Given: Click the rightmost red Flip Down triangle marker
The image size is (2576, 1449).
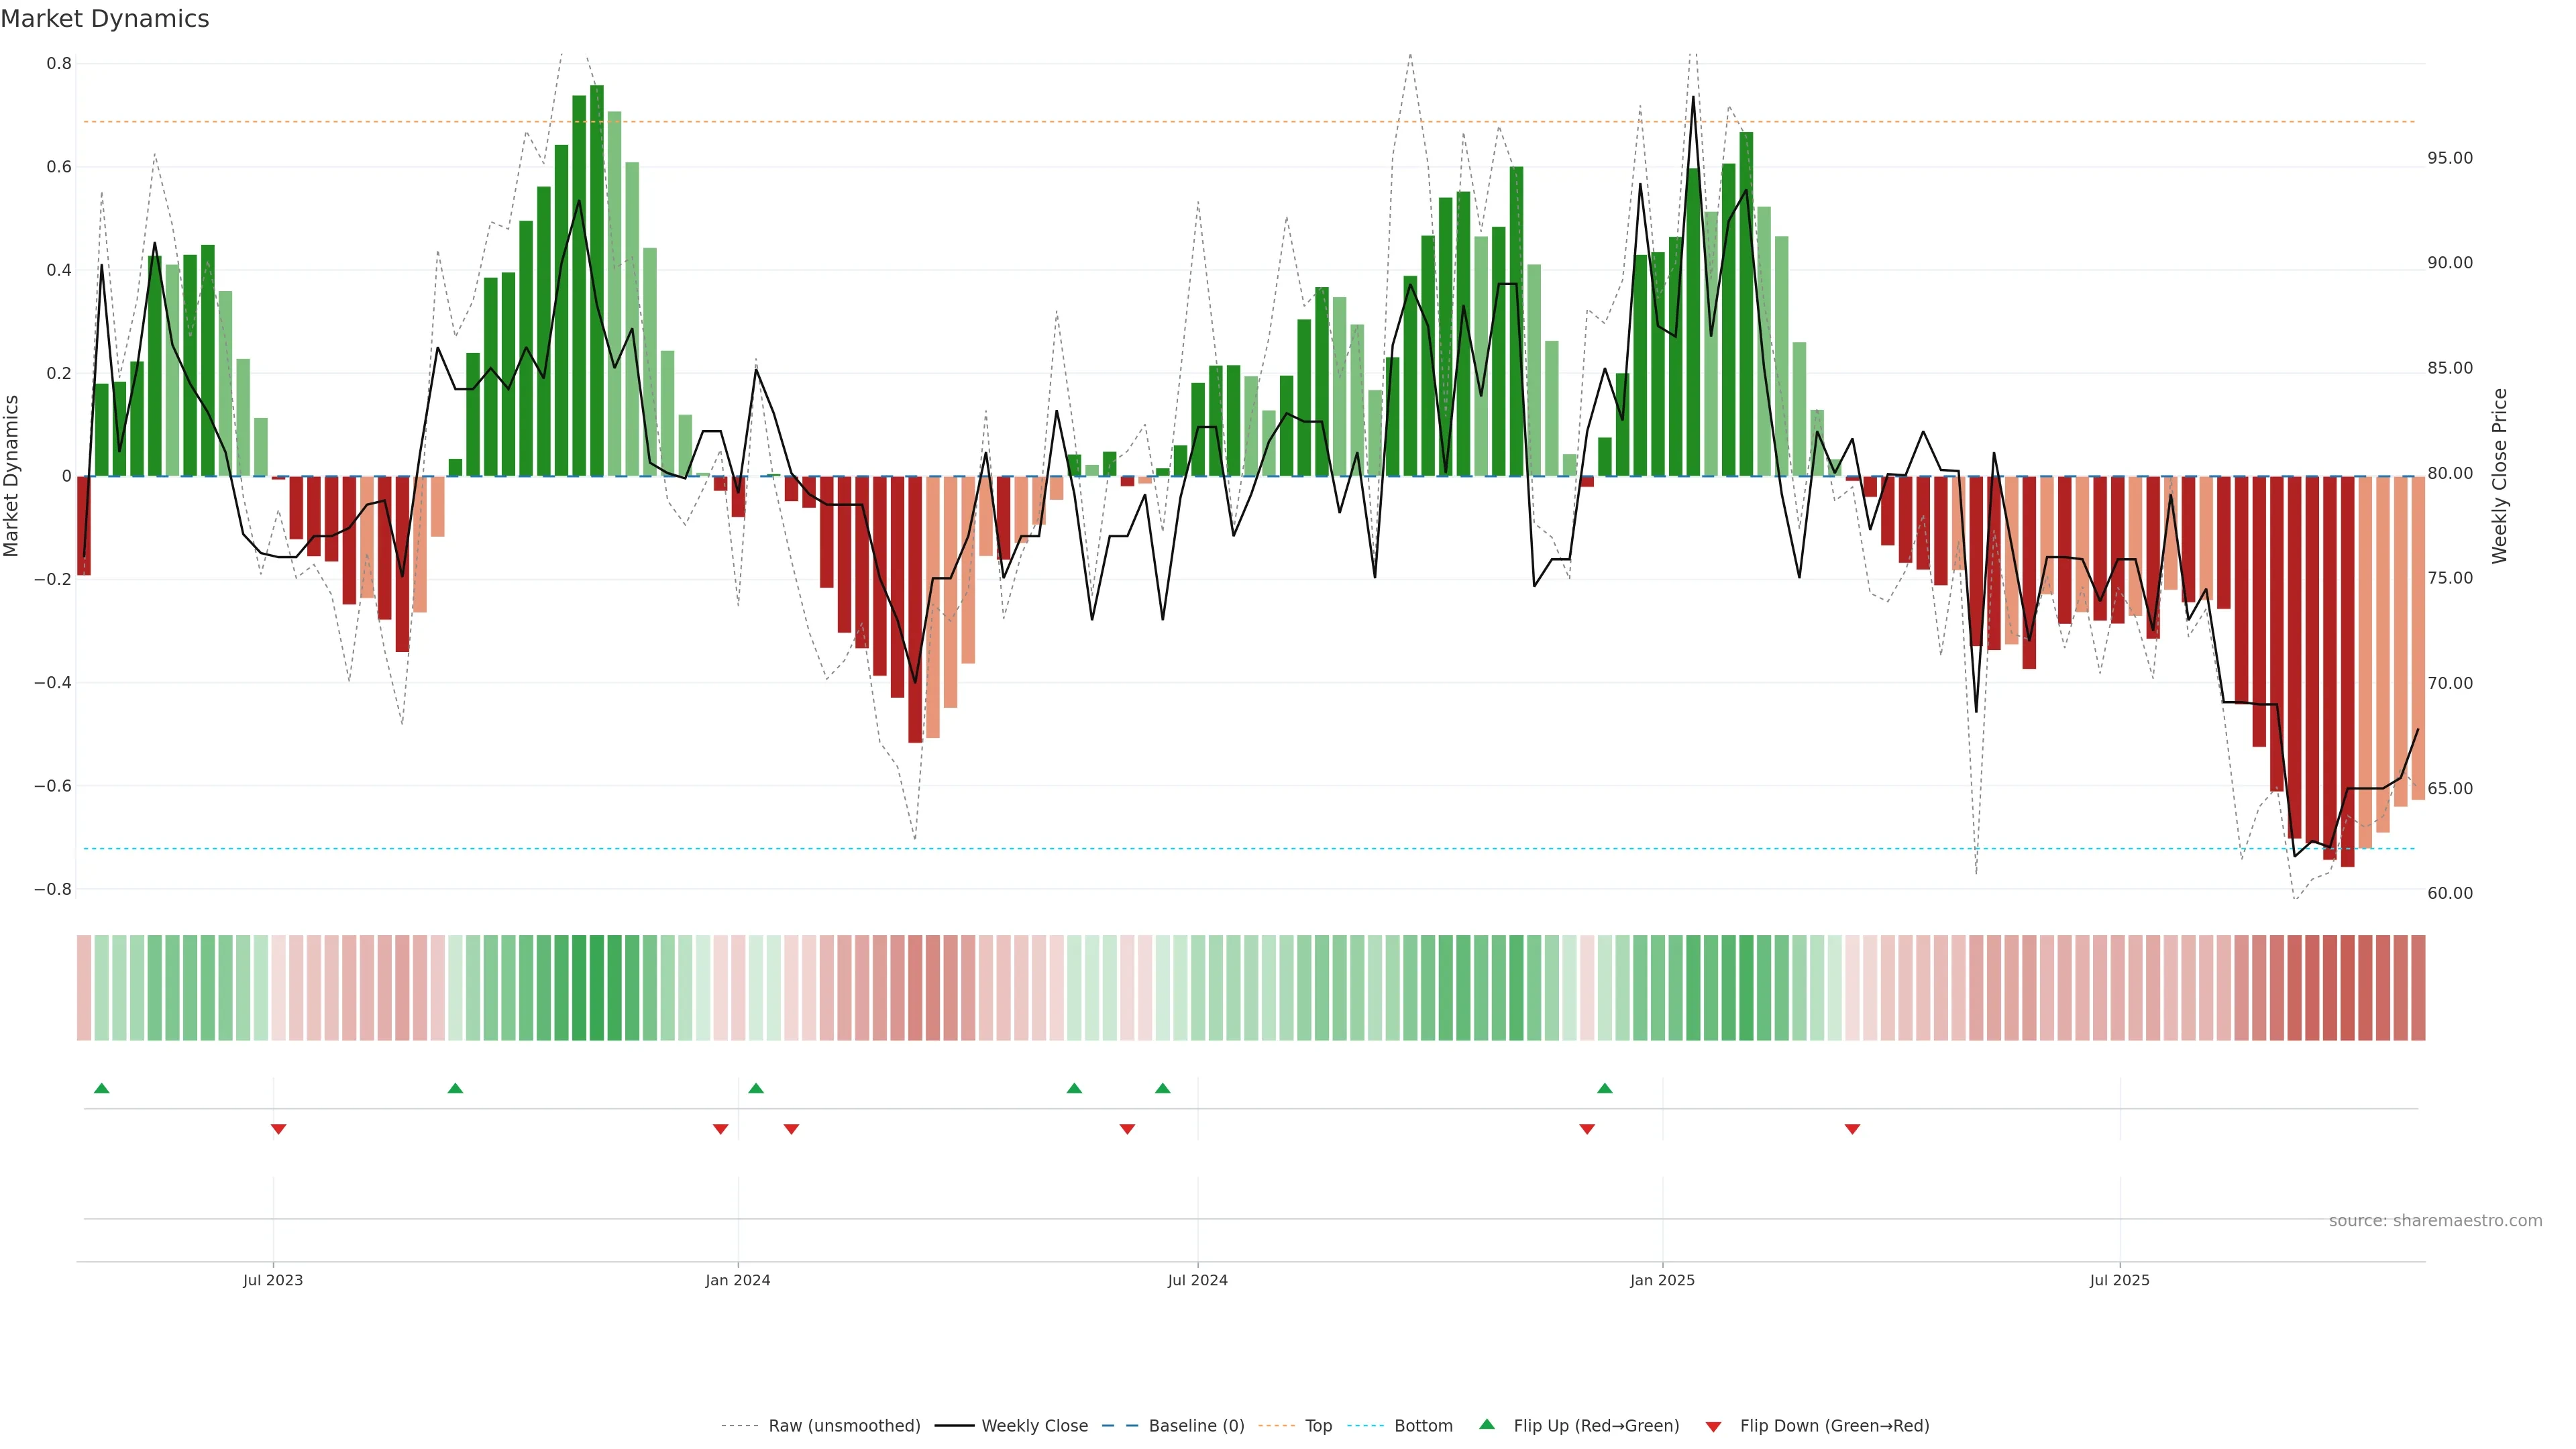Looking at the screenshot, I should [1852, 1129].
